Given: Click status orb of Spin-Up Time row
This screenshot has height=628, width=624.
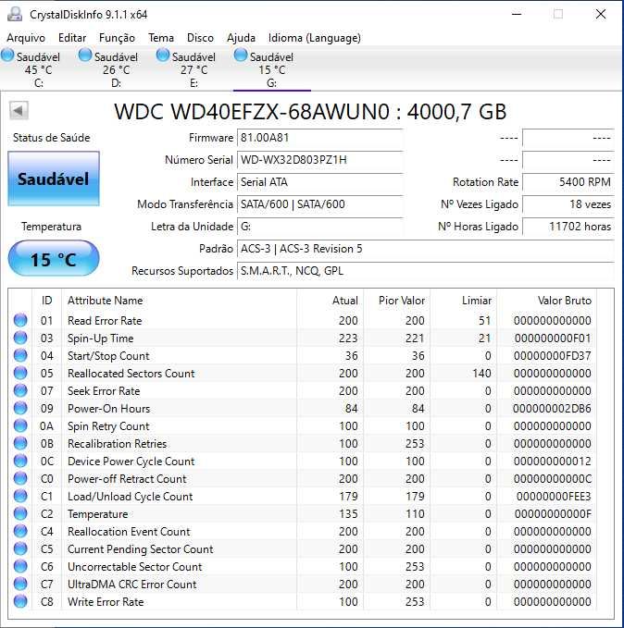Looking at the screenshot, I should (20, 338).
